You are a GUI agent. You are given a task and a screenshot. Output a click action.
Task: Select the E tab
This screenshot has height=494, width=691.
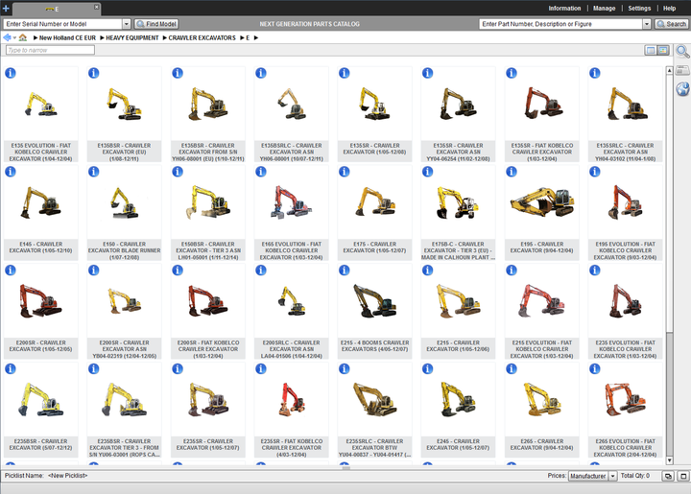pyautogui.click(x=57, y=9)
